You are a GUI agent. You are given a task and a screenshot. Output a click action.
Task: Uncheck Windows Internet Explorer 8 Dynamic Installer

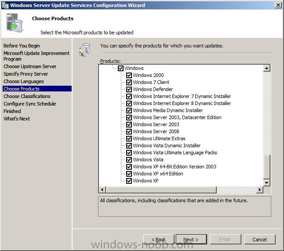129,103
